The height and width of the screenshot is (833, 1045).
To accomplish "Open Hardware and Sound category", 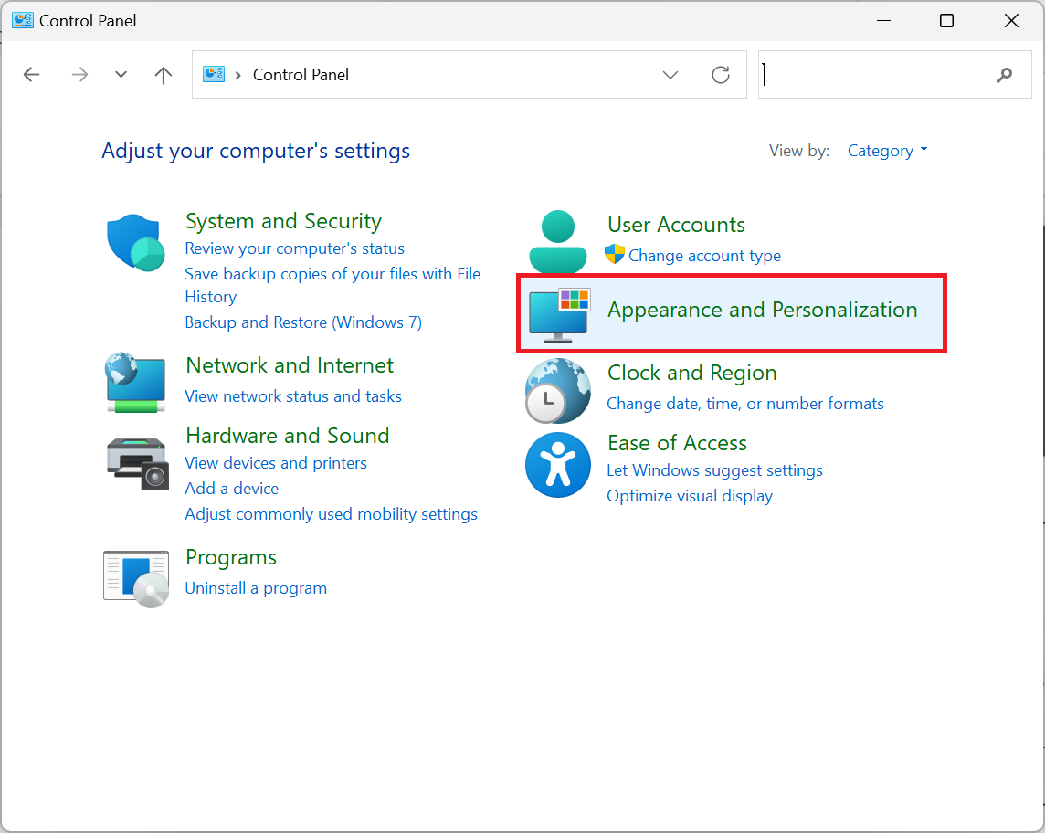I will click(x=287, y=436).
